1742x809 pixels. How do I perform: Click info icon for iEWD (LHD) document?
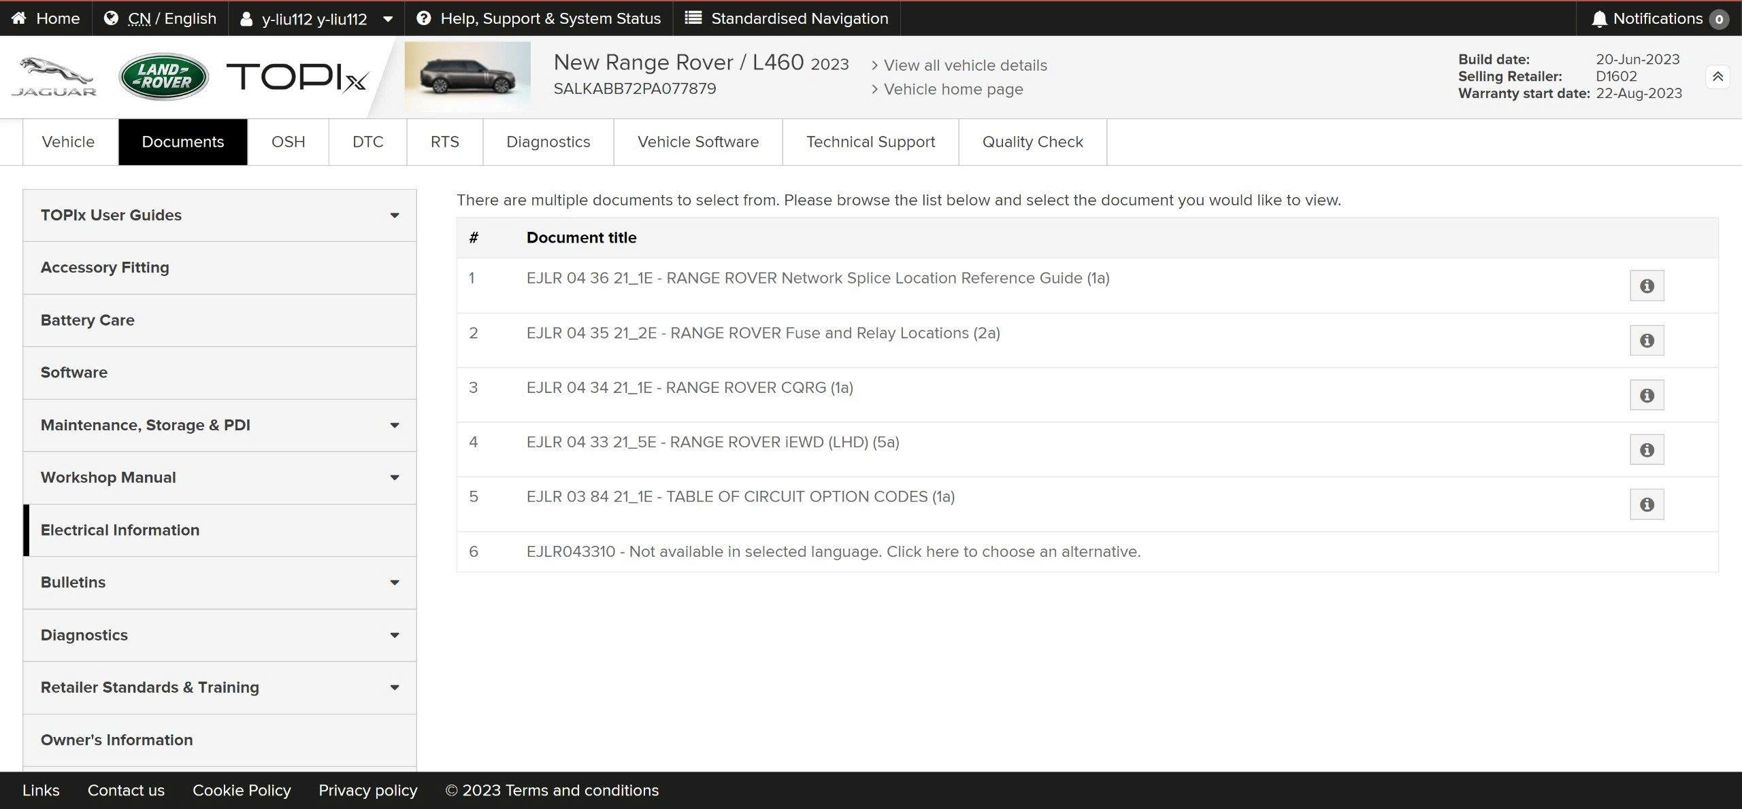pyautogui.click(x=1646, y=450)
